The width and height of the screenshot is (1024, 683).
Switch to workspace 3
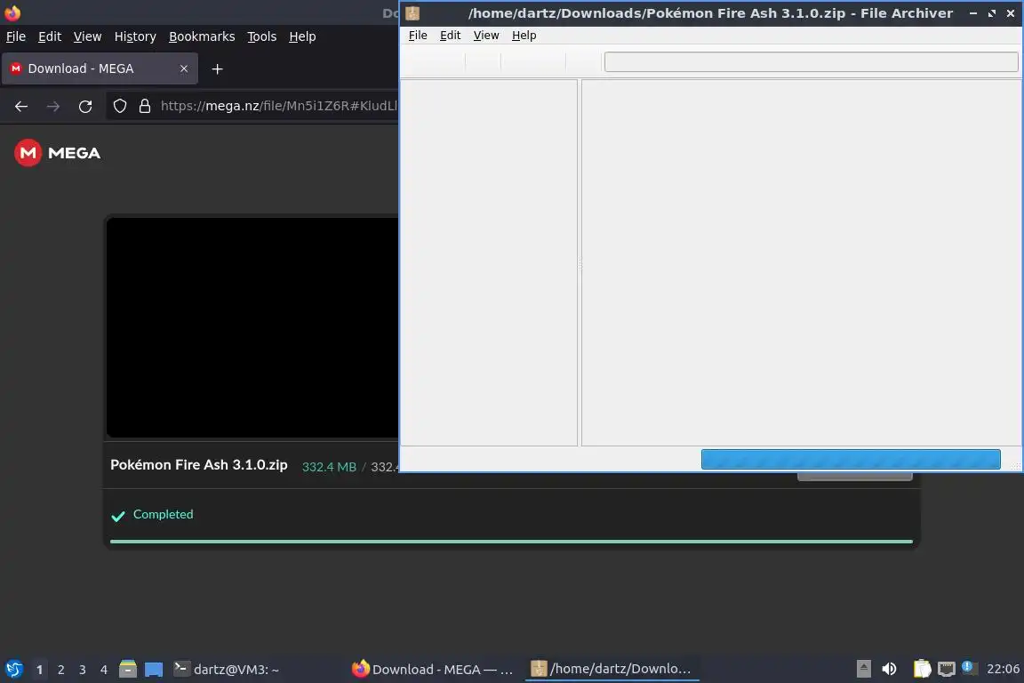[83, 670]
